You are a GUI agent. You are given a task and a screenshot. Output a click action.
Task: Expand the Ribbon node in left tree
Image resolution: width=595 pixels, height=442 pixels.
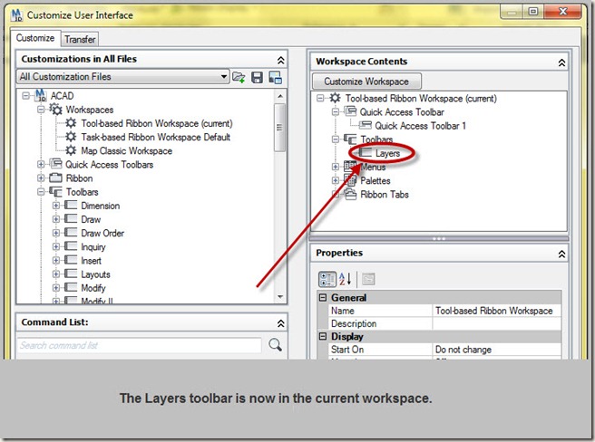tap(41, 178)
